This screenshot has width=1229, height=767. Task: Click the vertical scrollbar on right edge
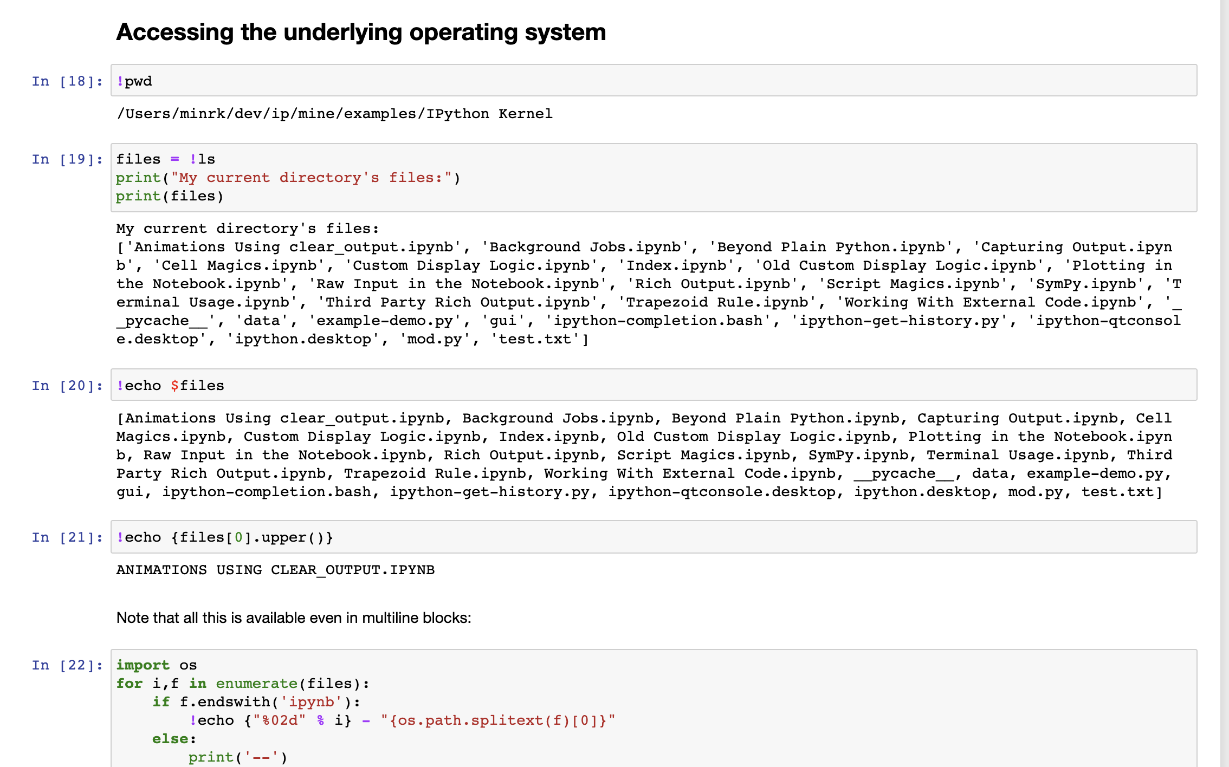point(1224,379)
